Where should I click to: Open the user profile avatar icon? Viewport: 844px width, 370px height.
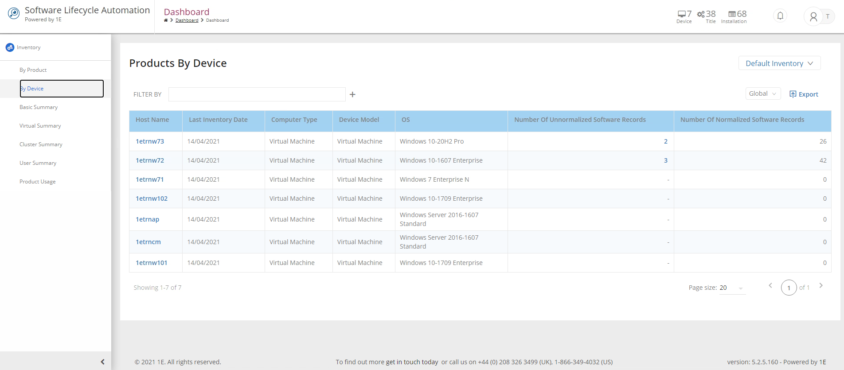click(813, 17)
